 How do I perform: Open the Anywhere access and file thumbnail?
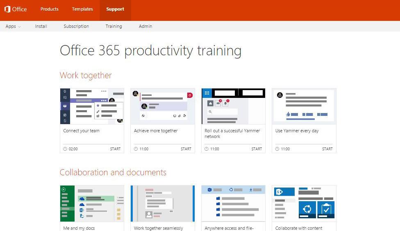coord(234,204)
